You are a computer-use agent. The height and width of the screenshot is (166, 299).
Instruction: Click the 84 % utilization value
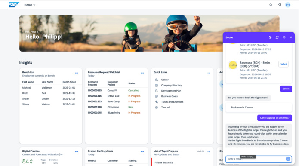coord(27,161)
